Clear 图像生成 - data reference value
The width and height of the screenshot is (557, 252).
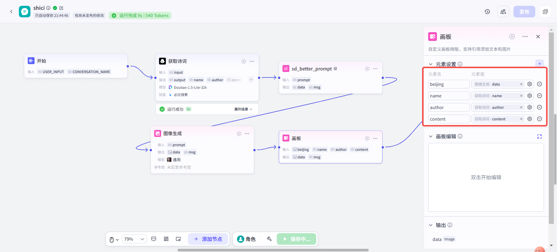pyautogui.click(x=521, y=84)
